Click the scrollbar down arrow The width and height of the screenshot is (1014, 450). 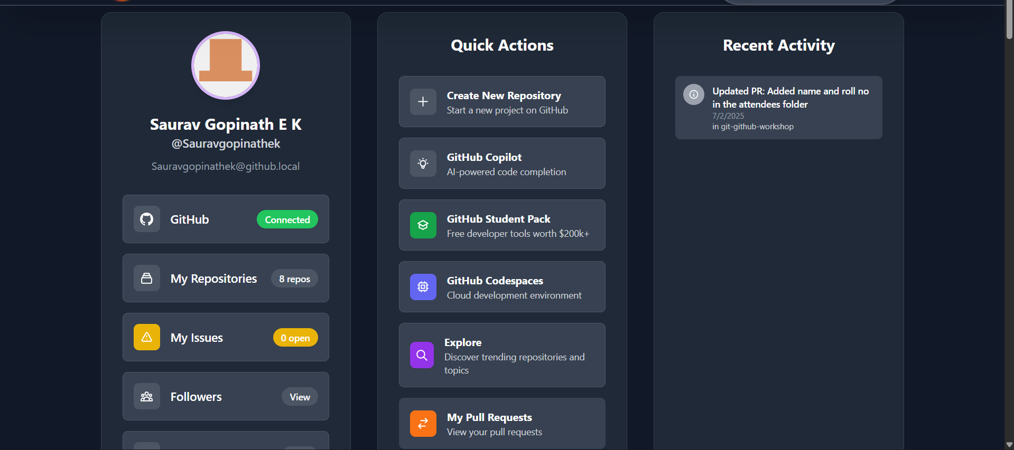tap(1009, 445)
